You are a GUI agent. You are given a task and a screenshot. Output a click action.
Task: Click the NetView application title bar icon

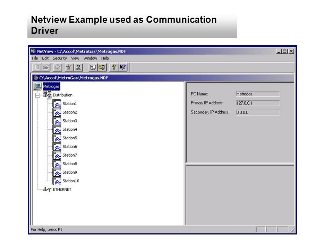coord(33,51)
